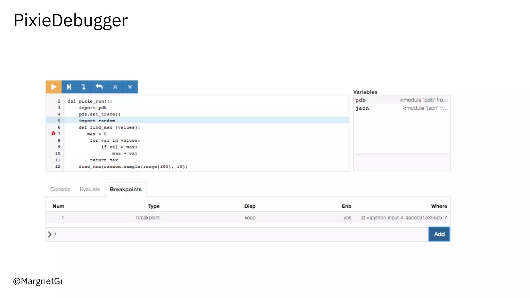Image resolution: width=530 pixels, height=298 pixels.
Task: Click the breakpoint line number input field
Action: pyautogui.click(x=237, y=234)
